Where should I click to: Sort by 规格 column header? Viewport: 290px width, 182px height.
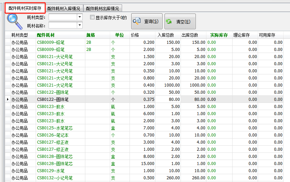pyautogui.click(x=98, y=35)
